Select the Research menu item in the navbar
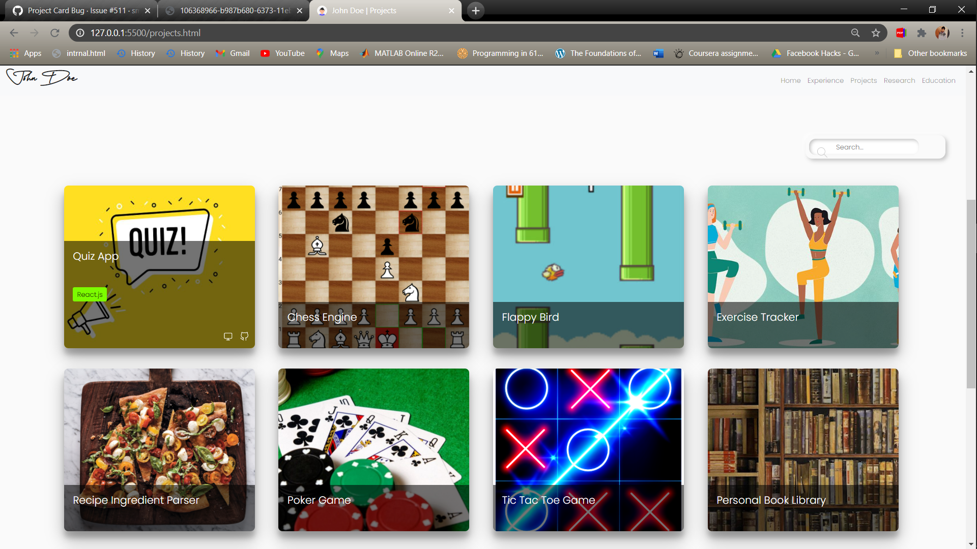Screen dimensions: 977x549 (x=899, y=80)
